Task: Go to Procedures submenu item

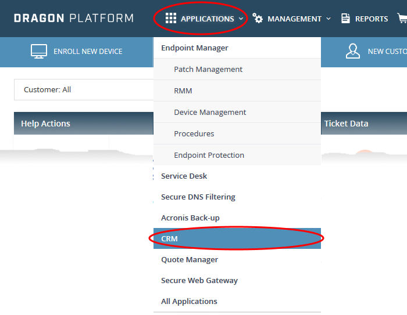Action: [237, 133]
